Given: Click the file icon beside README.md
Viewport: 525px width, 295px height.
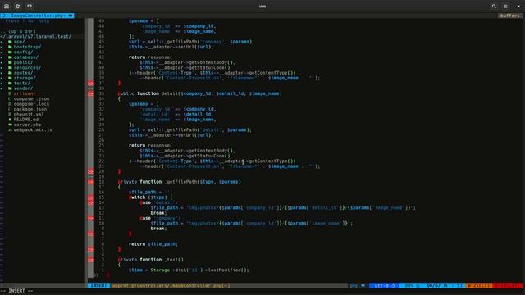Looking at the screenshot, I should [10, 120].
